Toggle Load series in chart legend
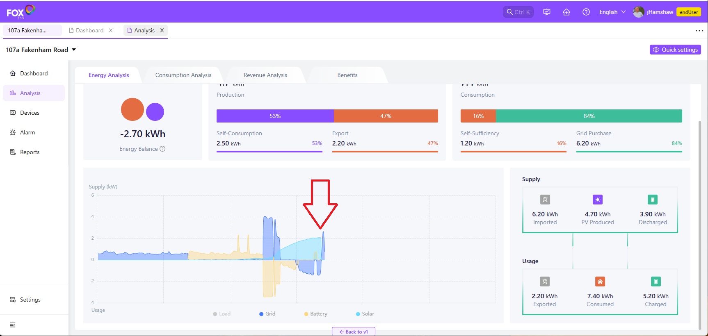This screenshot has width=708, height=336. [222, 314]
